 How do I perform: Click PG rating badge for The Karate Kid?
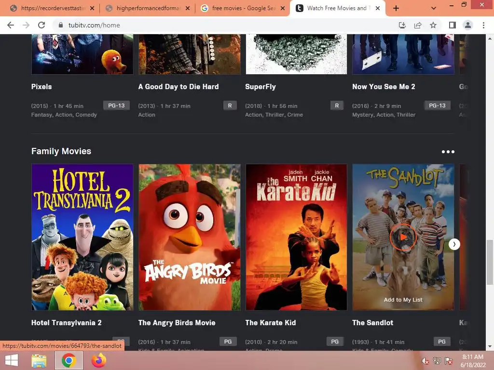tap(335, 342)
